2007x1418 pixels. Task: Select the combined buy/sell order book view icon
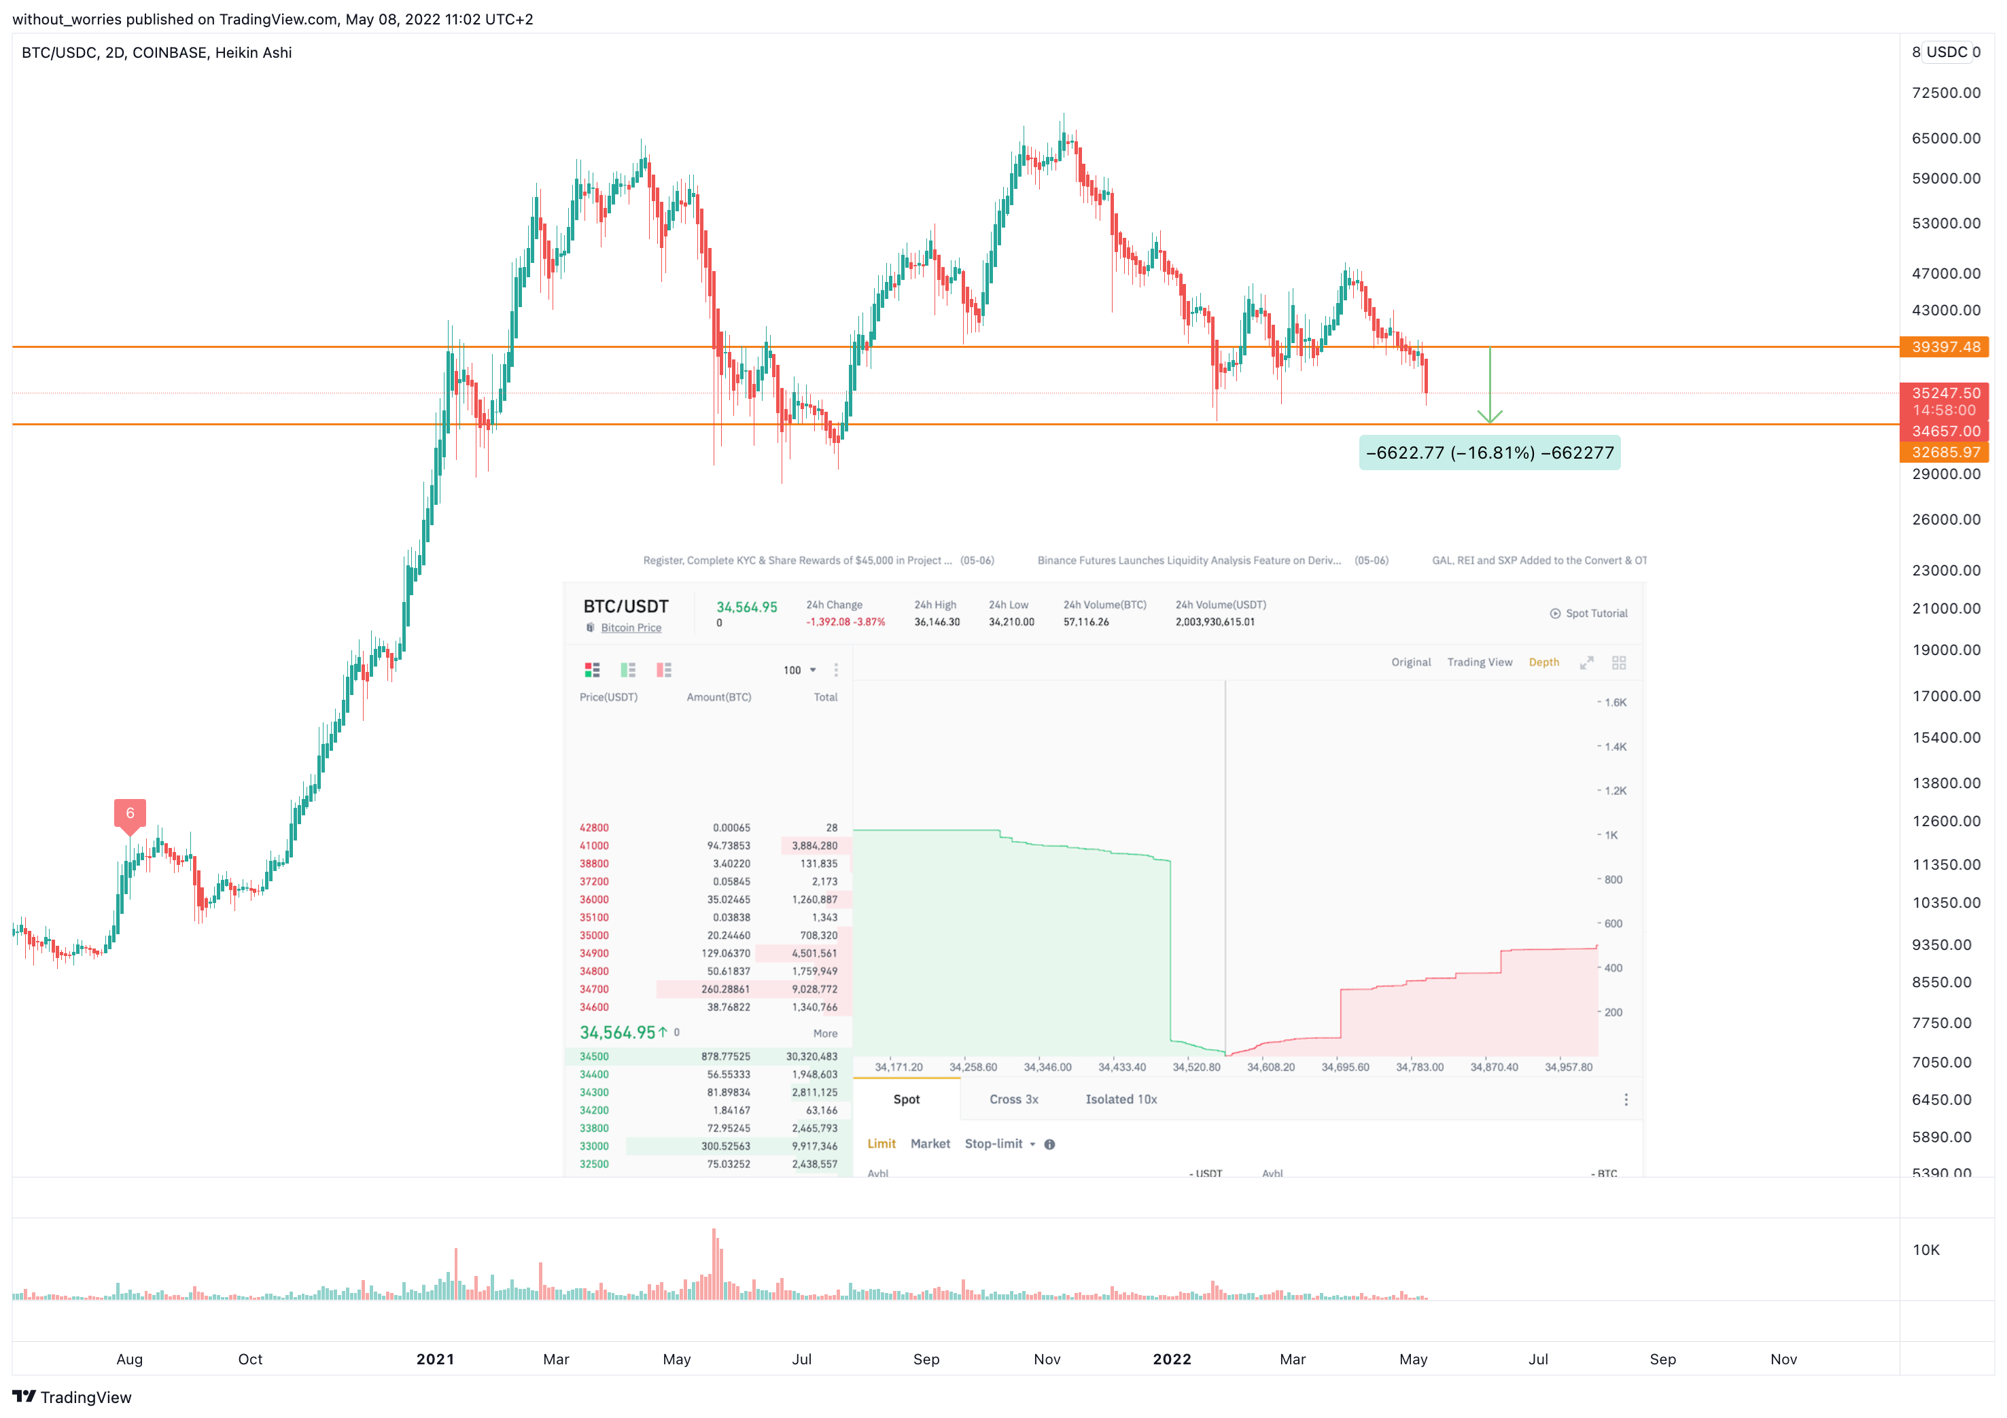tap(592, 670)
